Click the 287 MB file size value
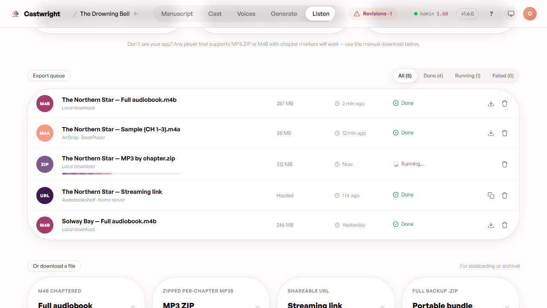Screen dimensions: 547x308 coord(285,104)
